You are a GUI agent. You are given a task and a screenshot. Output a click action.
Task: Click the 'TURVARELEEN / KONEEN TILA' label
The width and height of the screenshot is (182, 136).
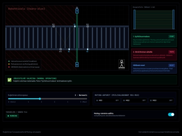(x=17, y=112)
